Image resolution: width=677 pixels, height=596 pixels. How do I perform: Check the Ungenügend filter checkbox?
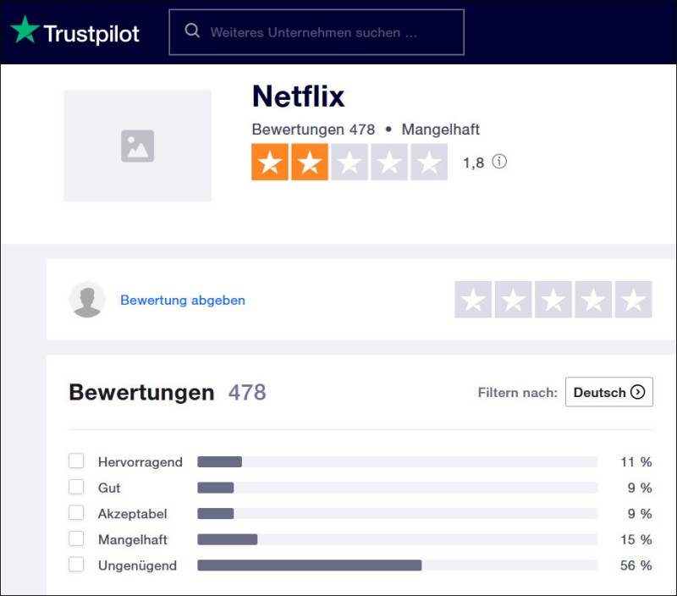[x=76, y=565]
